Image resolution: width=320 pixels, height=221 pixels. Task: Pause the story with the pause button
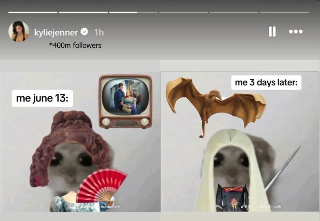(272, 31)
